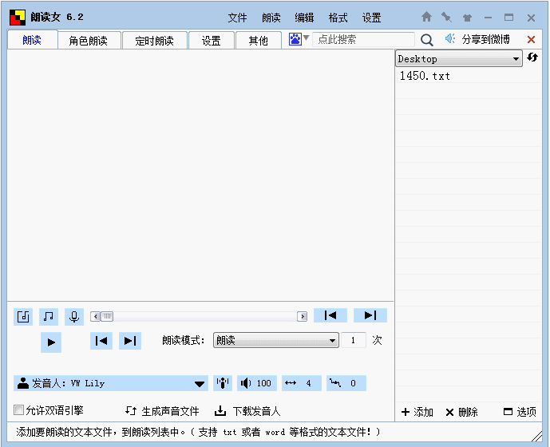Open the skin (shirt) icon
550x447 pixels.
coord(467,17)
